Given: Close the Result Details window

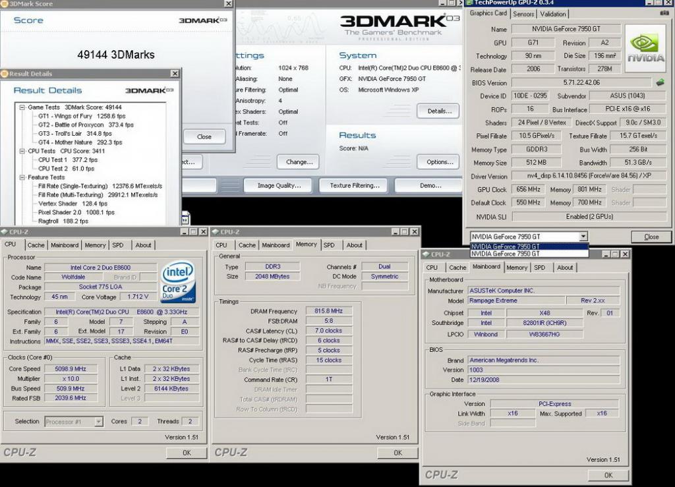Looking at the screenshot, I should coord(175,74).
